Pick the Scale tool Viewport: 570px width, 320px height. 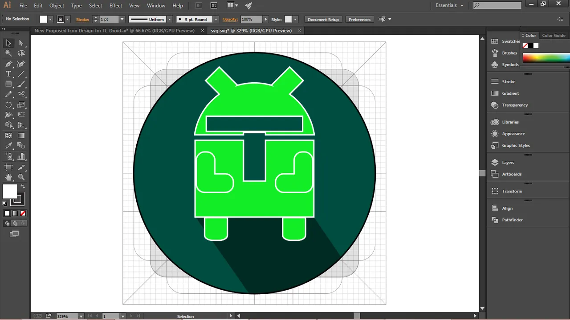pos(21,105)
